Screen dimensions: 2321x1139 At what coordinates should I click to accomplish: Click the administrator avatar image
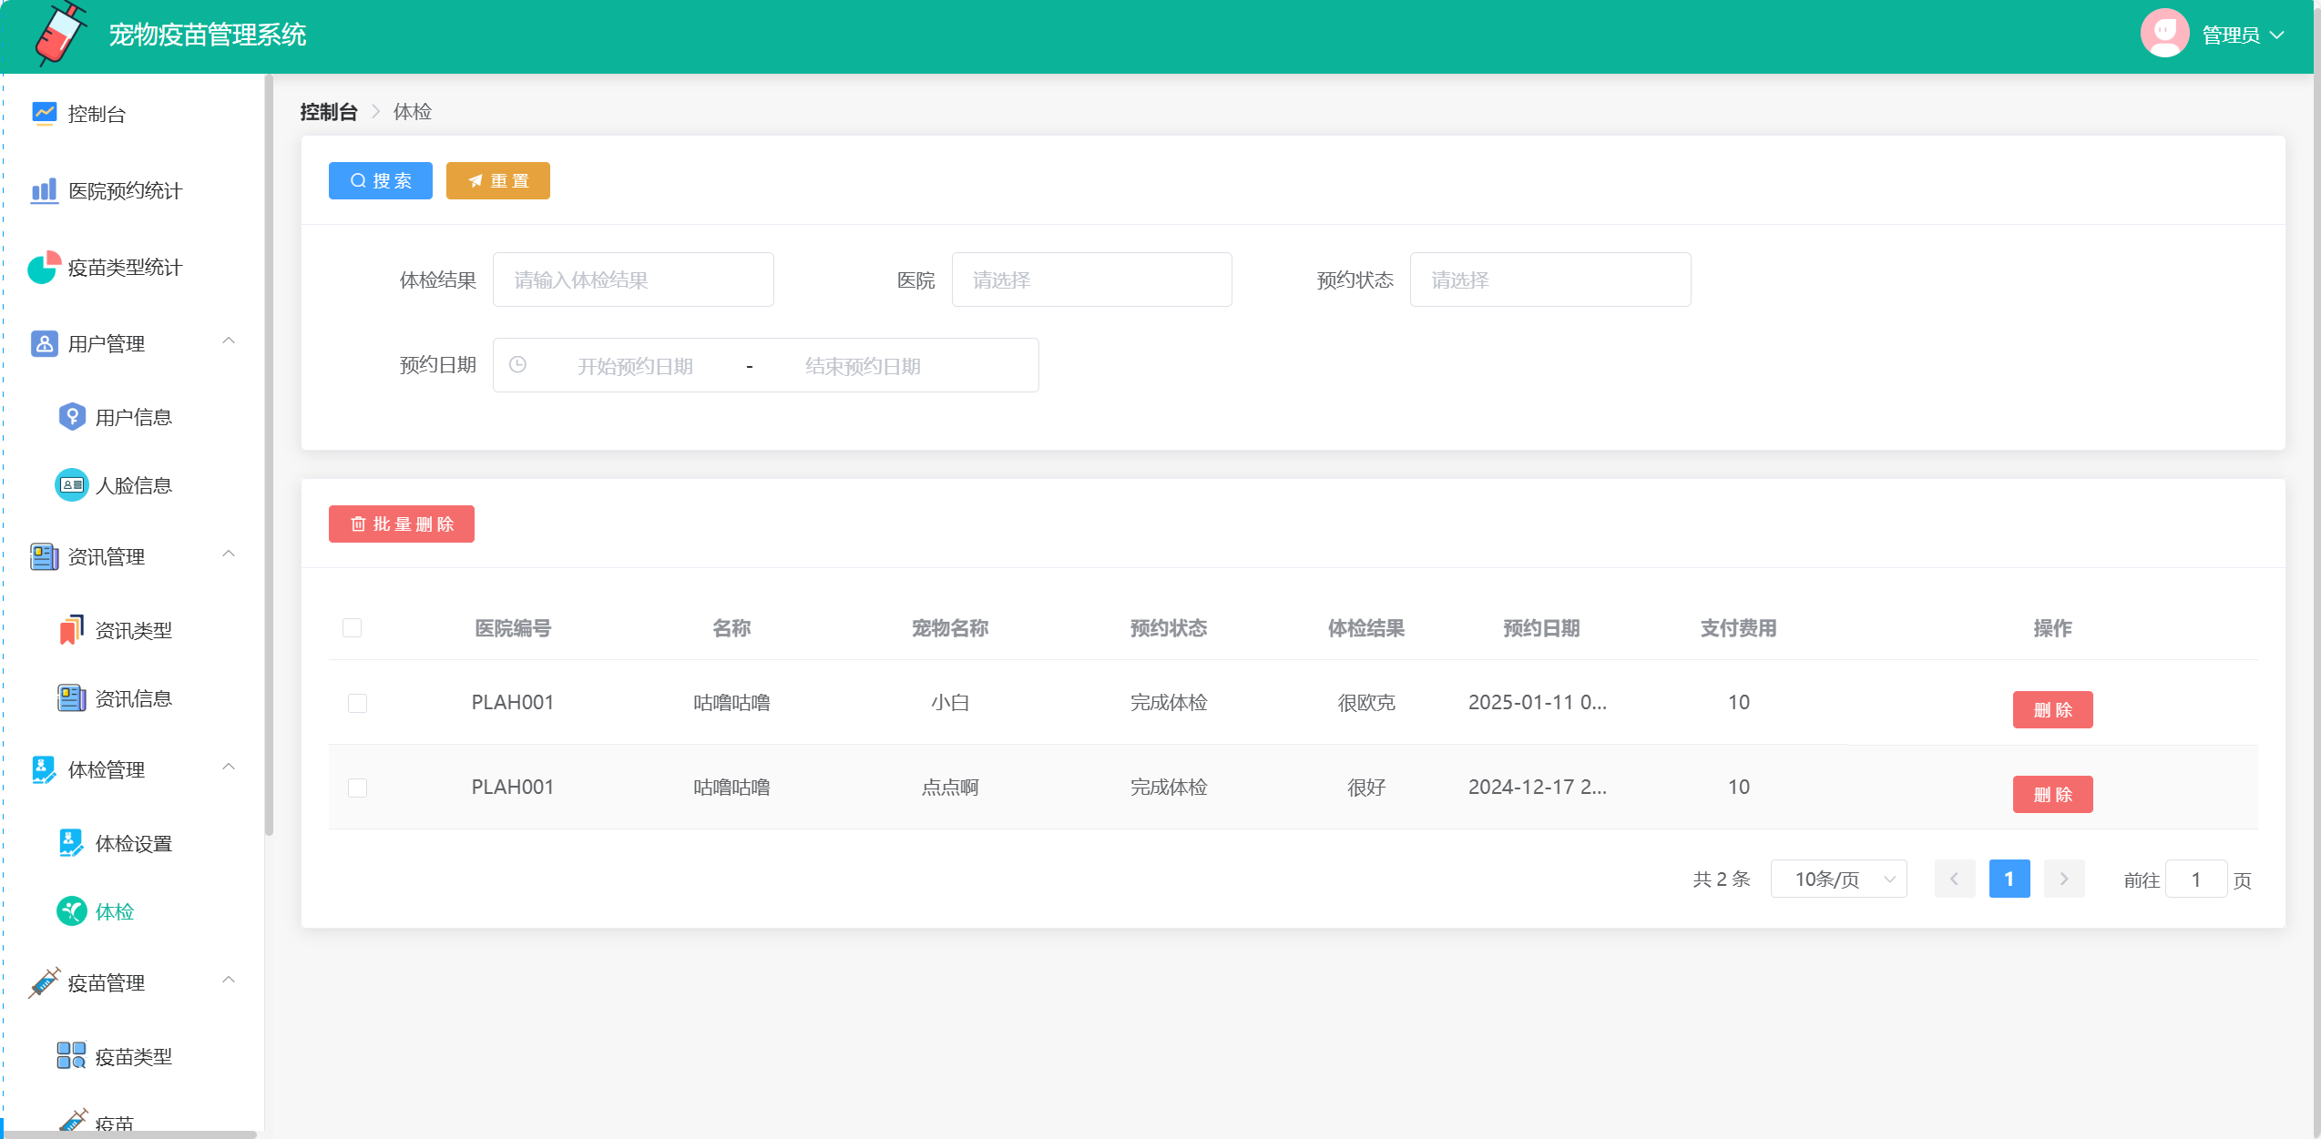pos(2164,35)
